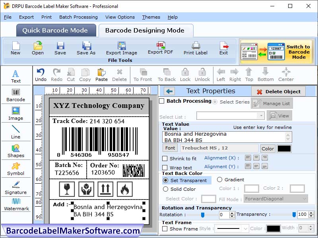Select the Barcode tool in sidebar
This screenshot has width=318, height=238.
pos(16,95)
